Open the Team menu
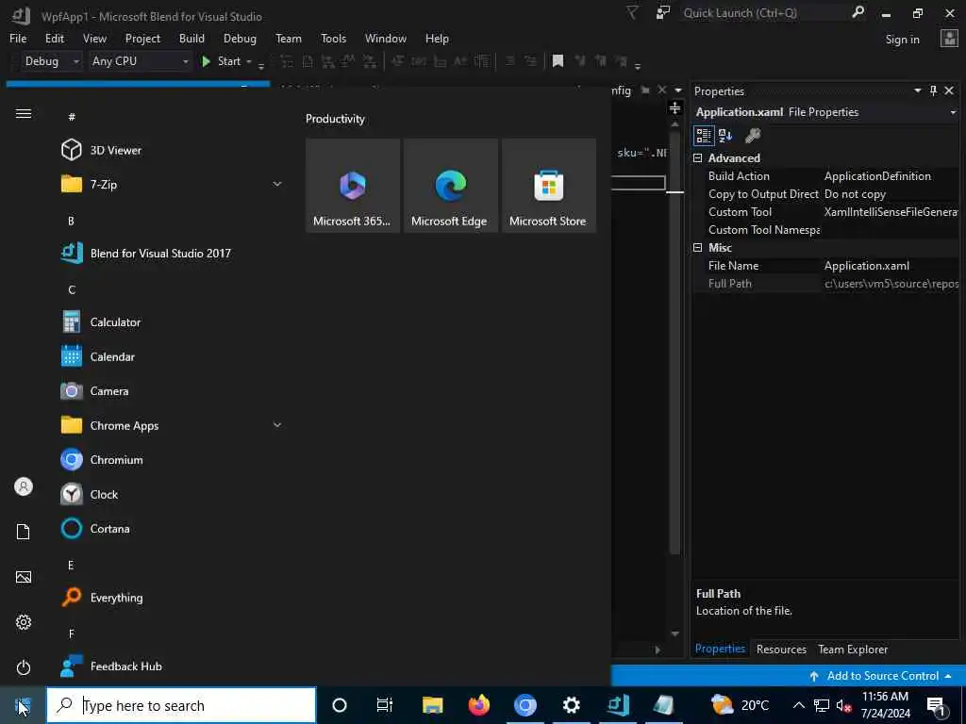The width and height of the screenshot is (966, 724). tap(289, 38)
